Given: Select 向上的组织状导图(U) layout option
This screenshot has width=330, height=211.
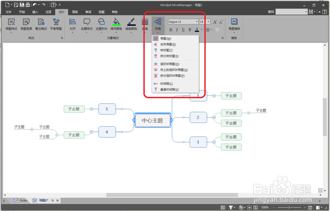Looking at the screenshot, I should pos(175,70).
